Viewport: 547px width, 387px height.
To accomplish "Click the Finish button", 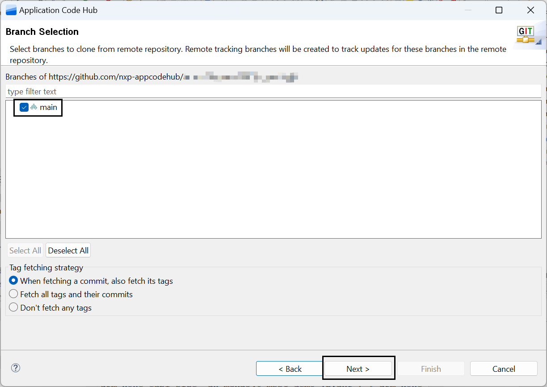I will (431, 369).
